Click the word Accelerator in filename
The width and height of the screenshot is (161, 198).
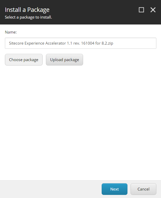coord(55,43)
